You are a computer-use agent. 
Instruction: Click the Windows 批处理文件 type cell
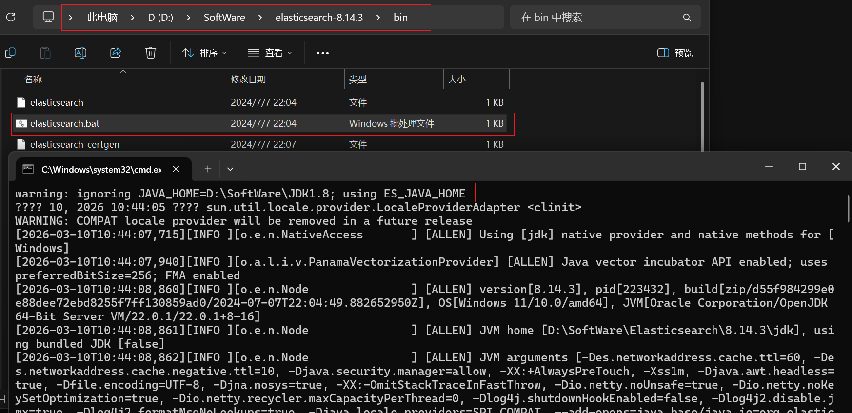[392, 123]
